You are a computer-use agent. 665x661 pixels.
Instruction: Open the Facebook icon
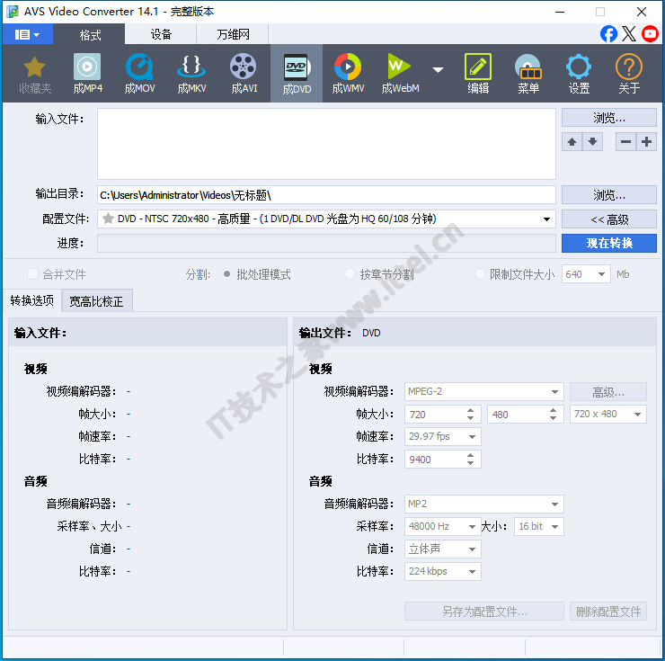pos(608,34)
